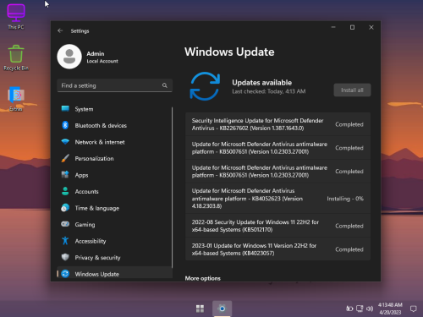
Task: Click the large blue update sync arrows icon
Action: (205, 86)
